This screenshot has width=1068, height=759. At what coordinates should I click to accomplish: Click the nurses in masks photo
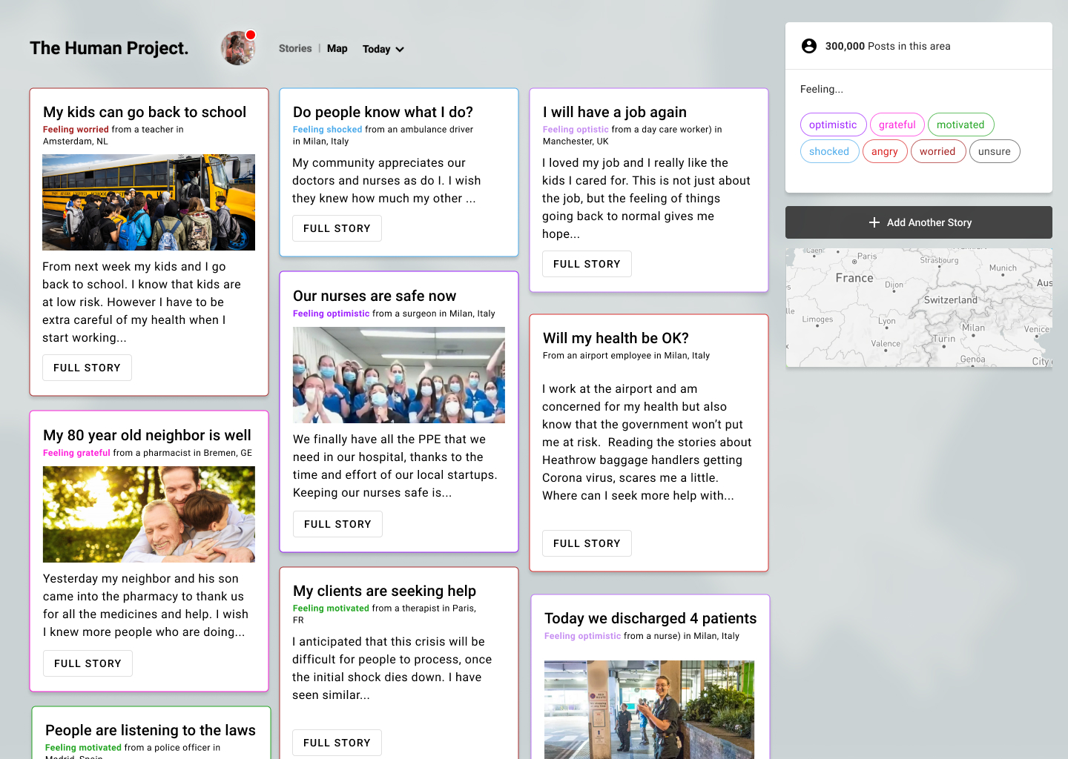(x=399, y=375)
